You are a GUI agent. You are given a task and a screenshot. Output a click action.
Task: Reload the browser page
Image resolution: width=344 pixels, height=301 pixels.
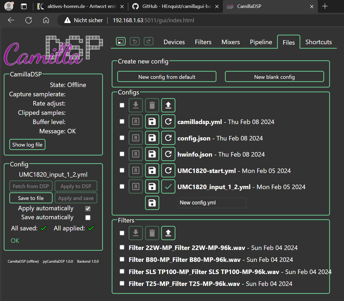tap(29, 20)
